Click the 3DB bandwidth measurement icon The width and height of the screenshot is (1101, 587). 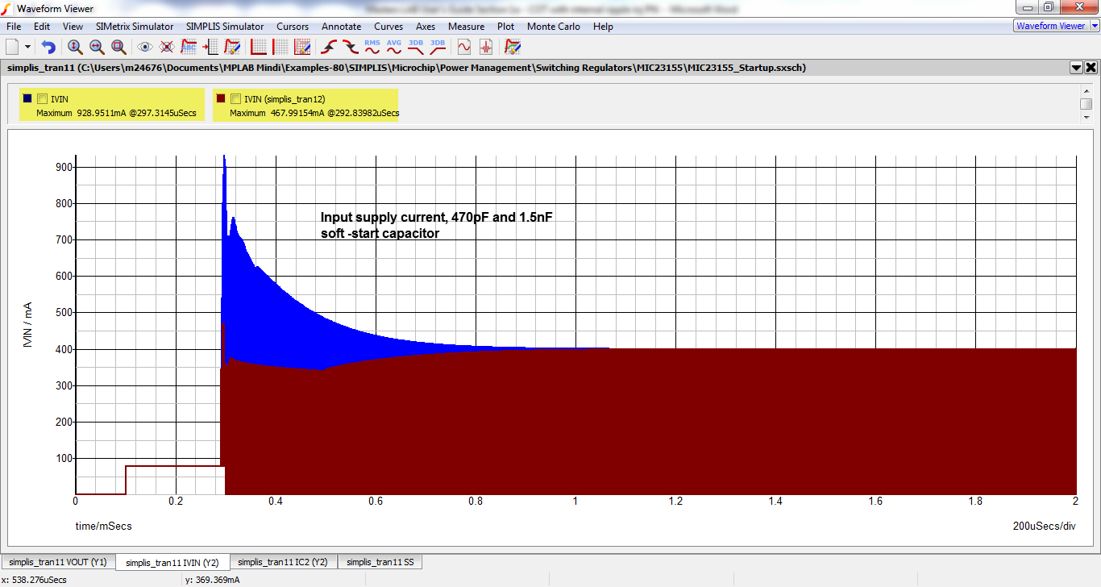click(416, 47)
